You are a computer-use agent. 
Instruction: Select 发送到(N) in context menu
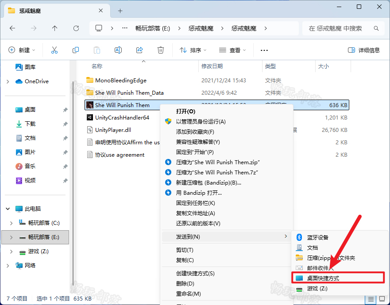[226, 236]
